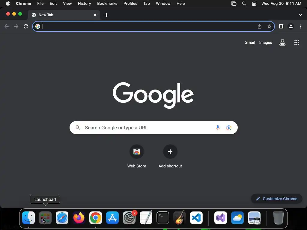
Task: Open the Help menu
Action: point(180,4)
